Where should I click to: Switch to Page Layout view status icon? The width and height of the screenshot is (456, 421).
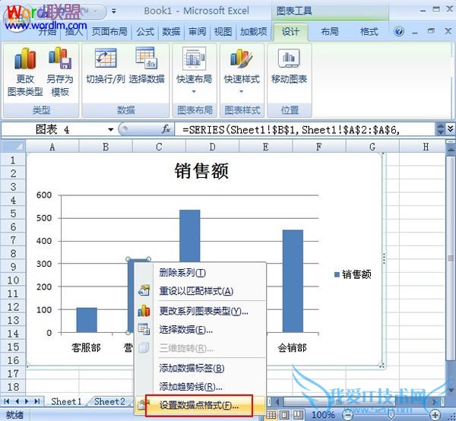[284, 415]
